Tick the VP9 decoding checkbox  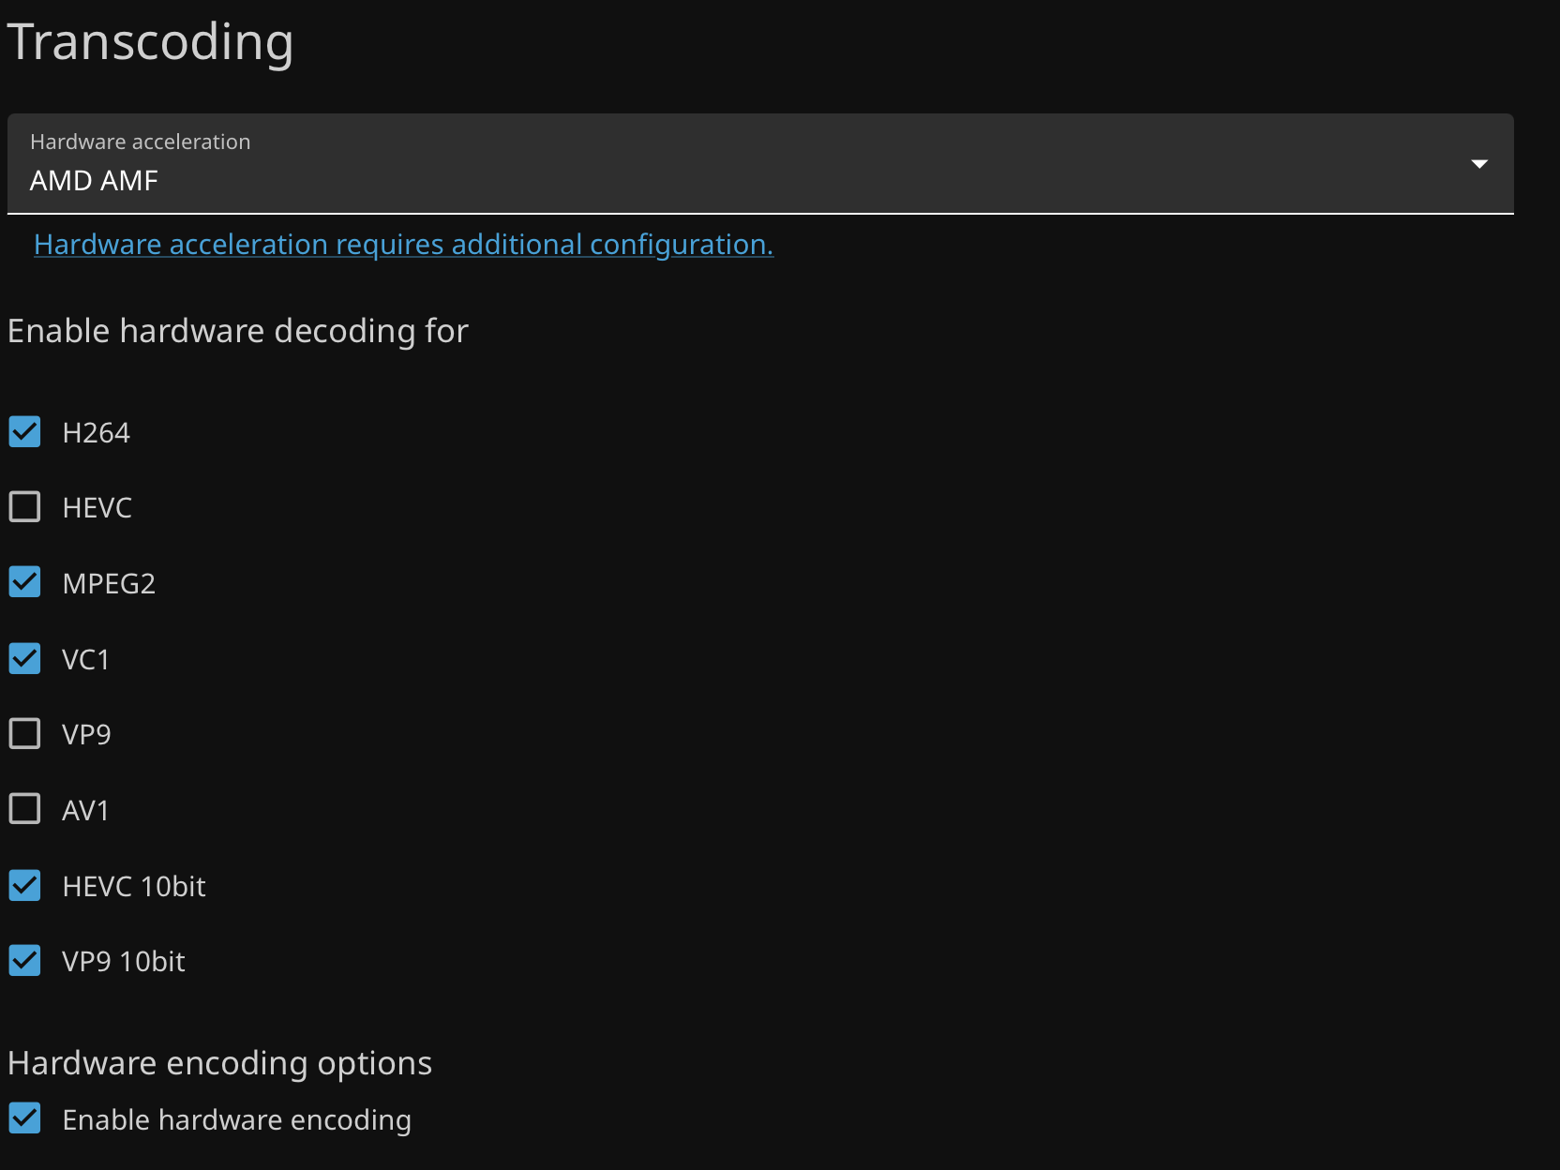click(x=25, y=734)
